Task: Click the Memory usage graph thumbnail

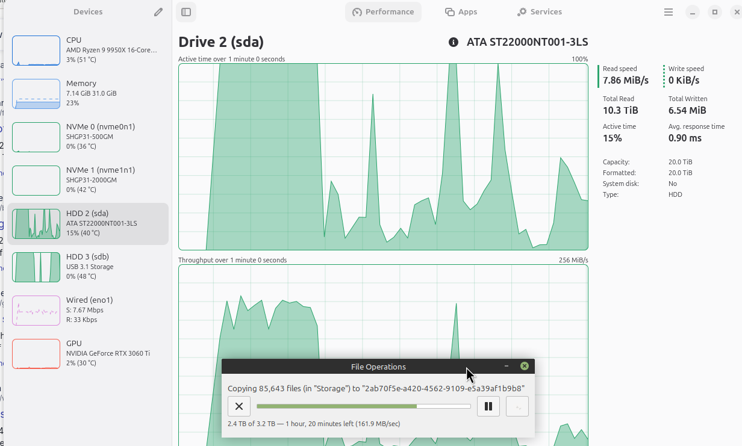Action: click(36, 94)
